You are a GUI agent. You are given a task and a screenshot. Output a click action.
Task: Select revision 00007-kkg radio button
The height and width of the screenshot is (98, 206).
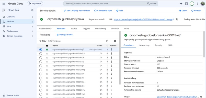coord(41,82)
